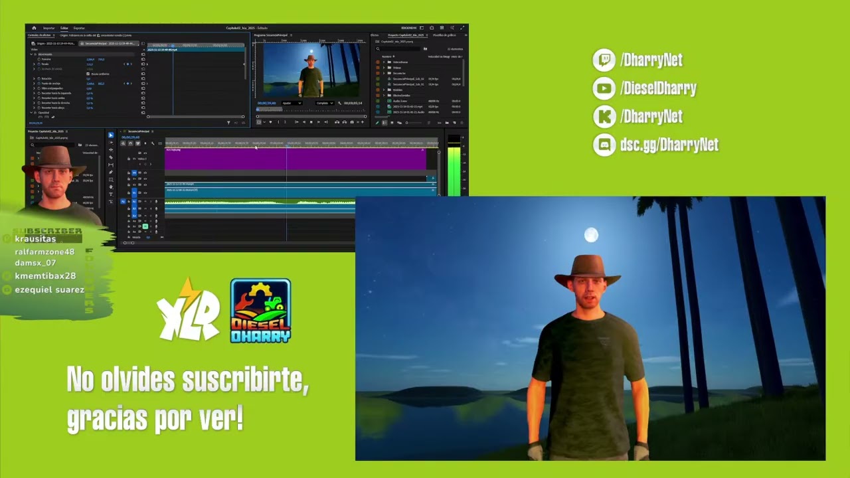Click the Program monitor wrench settings icon
850x478 pixels.
[x=339, y=103]
